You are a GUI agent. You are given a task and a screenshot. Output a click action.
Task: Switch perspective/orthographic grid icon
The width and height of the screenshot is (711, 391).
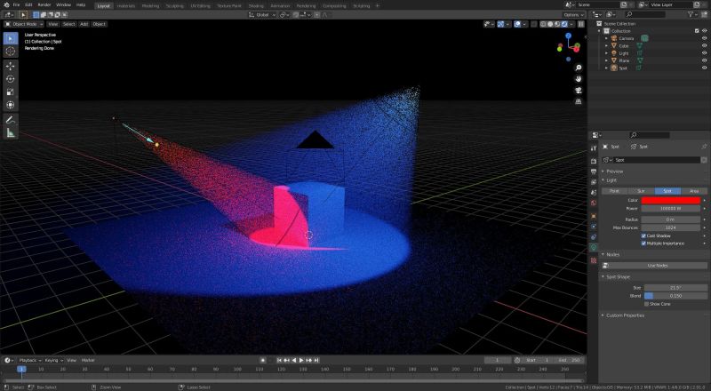579,101
